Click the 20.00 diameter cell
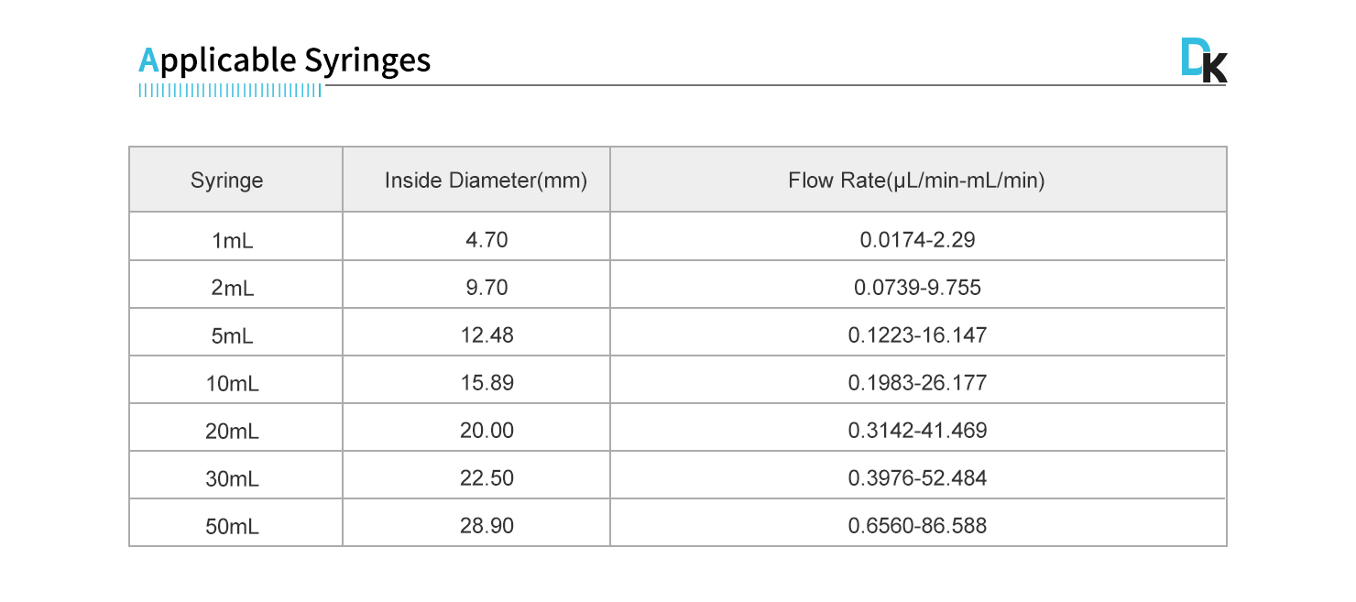1356x602 pixels. (487, 431)
